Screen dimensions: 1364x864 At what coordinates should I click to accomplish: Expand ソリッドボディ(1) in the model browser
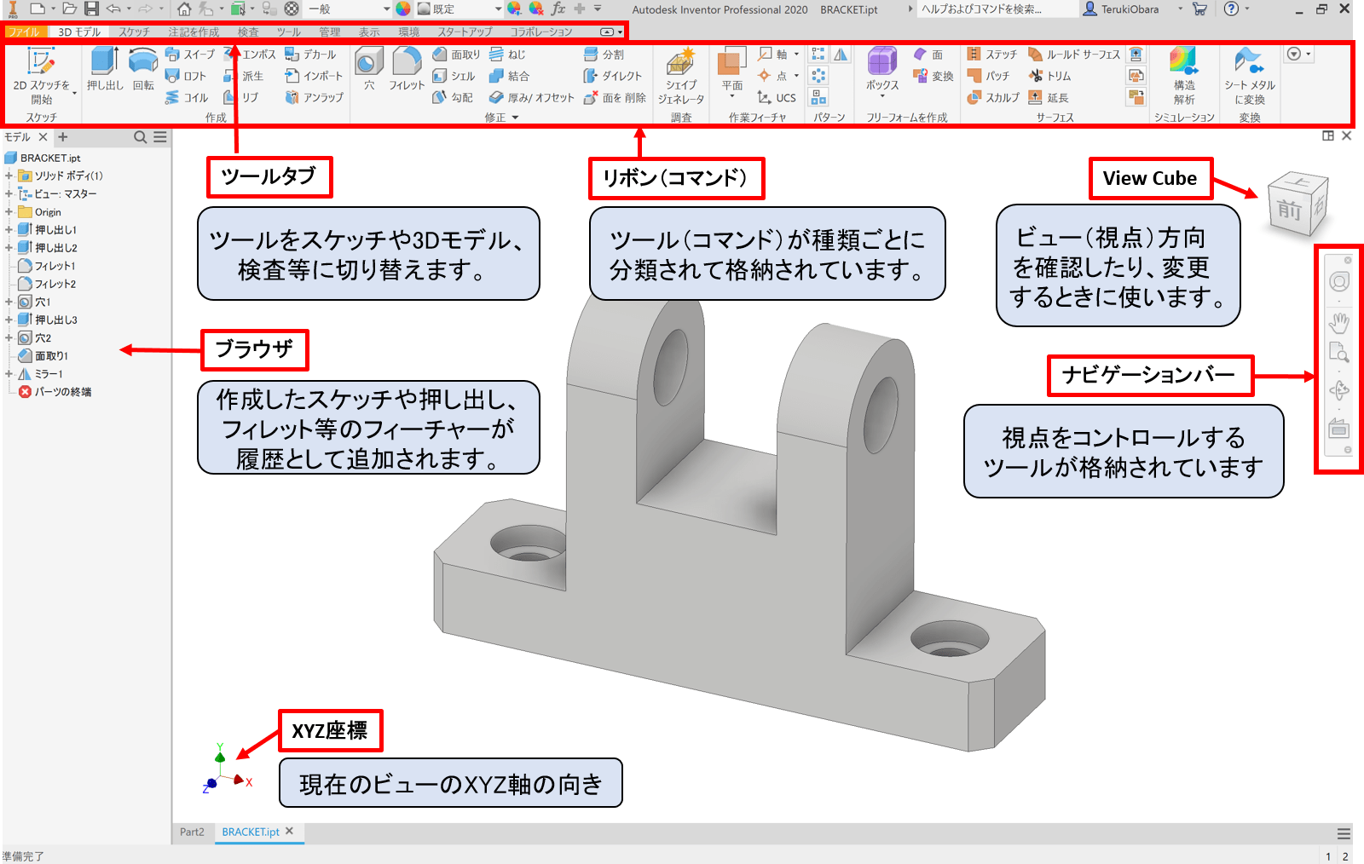tap(7, 176)
